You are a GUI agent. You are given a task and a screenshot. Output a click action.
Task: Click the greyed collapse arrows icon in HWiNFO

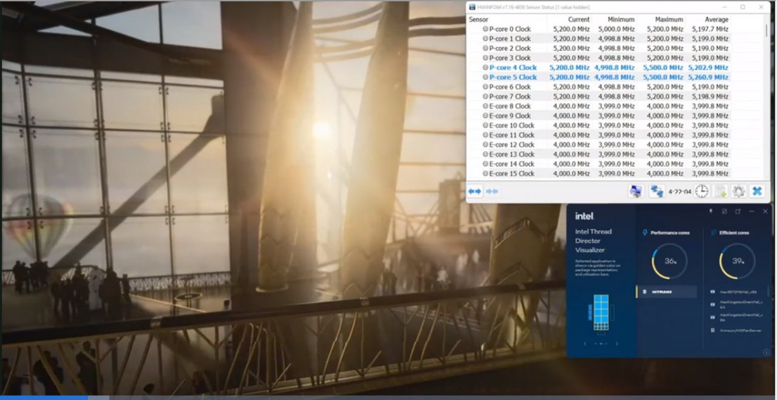click(492, 191)
